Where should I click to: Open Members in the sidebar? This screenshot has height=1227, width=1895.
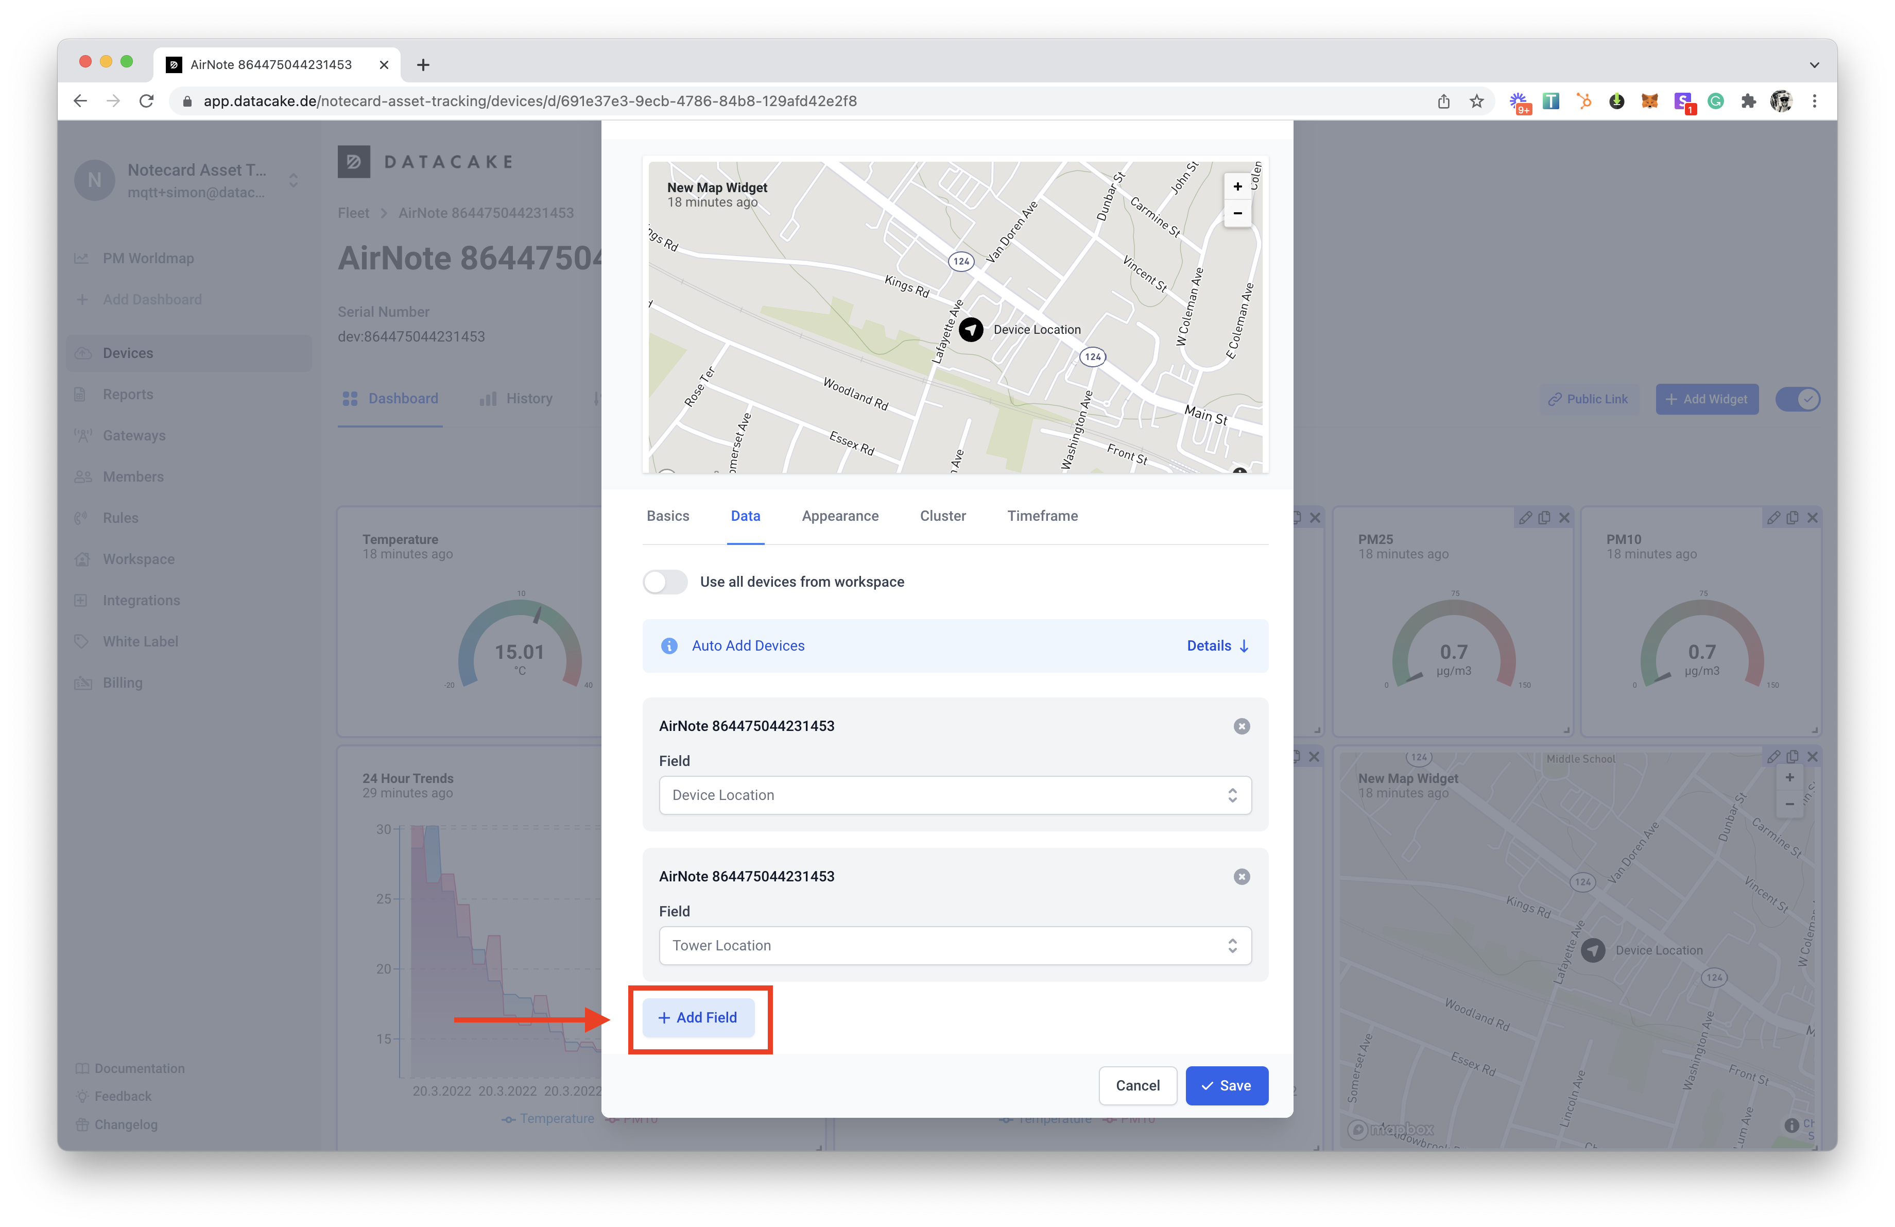[x=133, y=476]
